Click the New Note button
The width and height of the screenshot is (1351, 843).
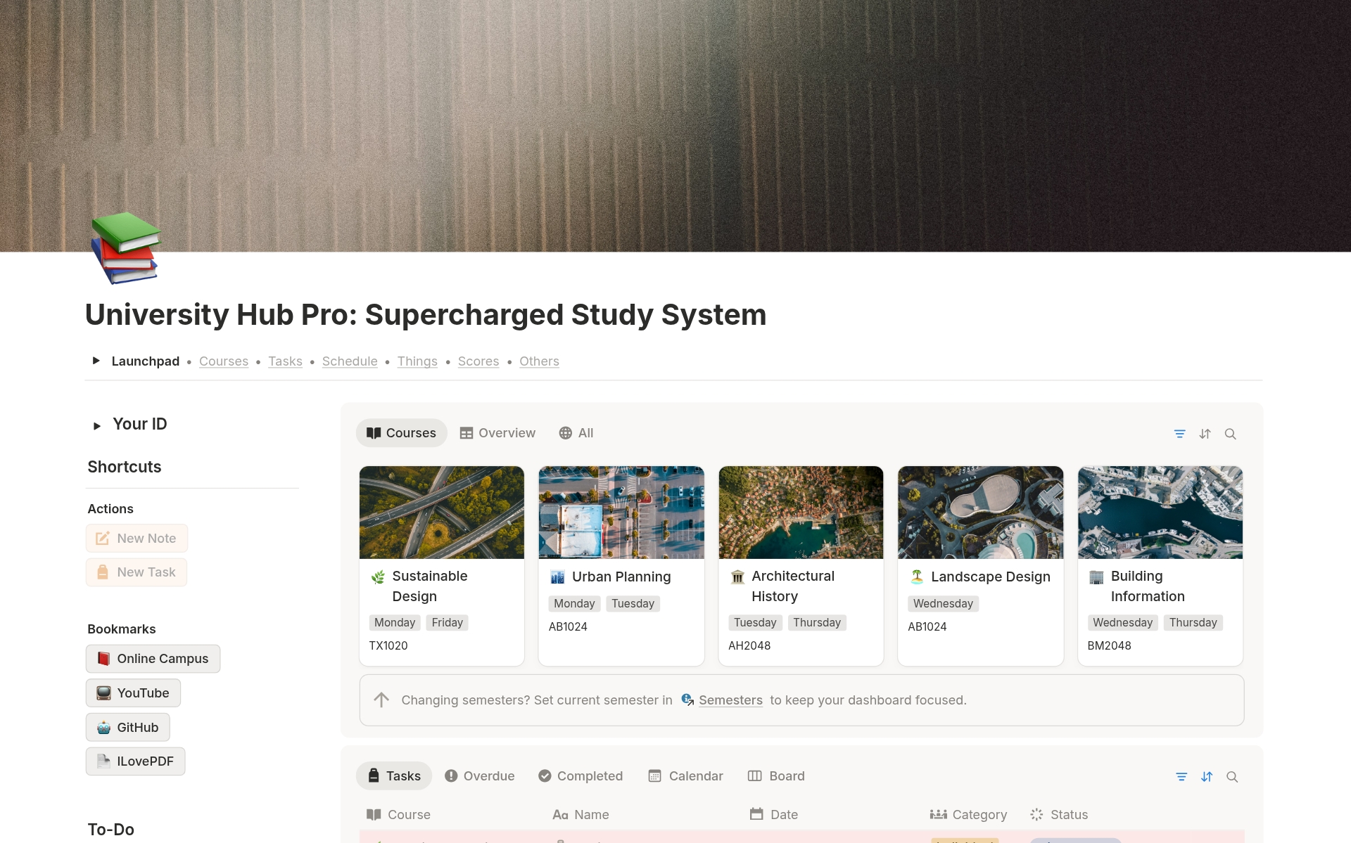[137, 539]
